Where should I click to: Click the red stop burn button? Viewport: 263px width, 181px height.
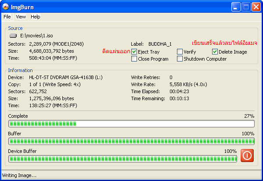pos(247,156)
